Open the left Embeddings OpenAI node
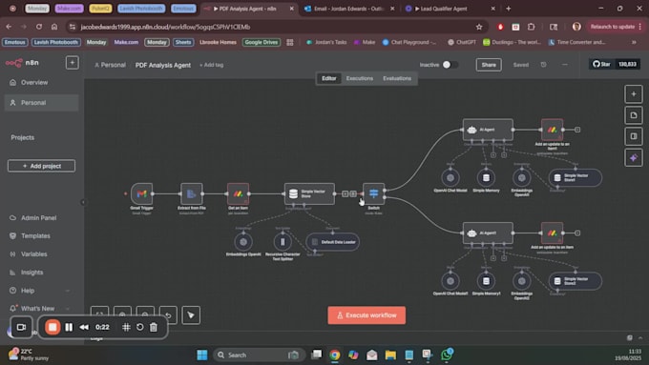 (243, 242)
